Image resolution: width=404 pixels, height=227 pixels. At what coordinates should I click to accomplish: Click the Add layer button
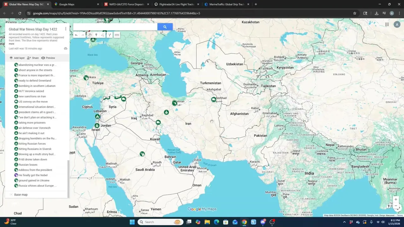[x=17, y=58]
